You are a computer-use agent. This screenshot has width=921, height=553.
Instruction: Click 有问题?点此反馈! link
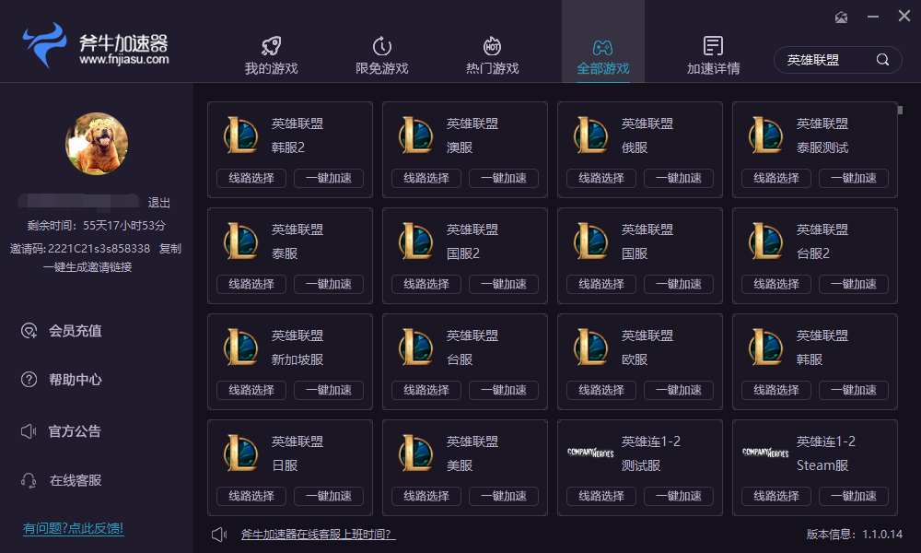74,528
